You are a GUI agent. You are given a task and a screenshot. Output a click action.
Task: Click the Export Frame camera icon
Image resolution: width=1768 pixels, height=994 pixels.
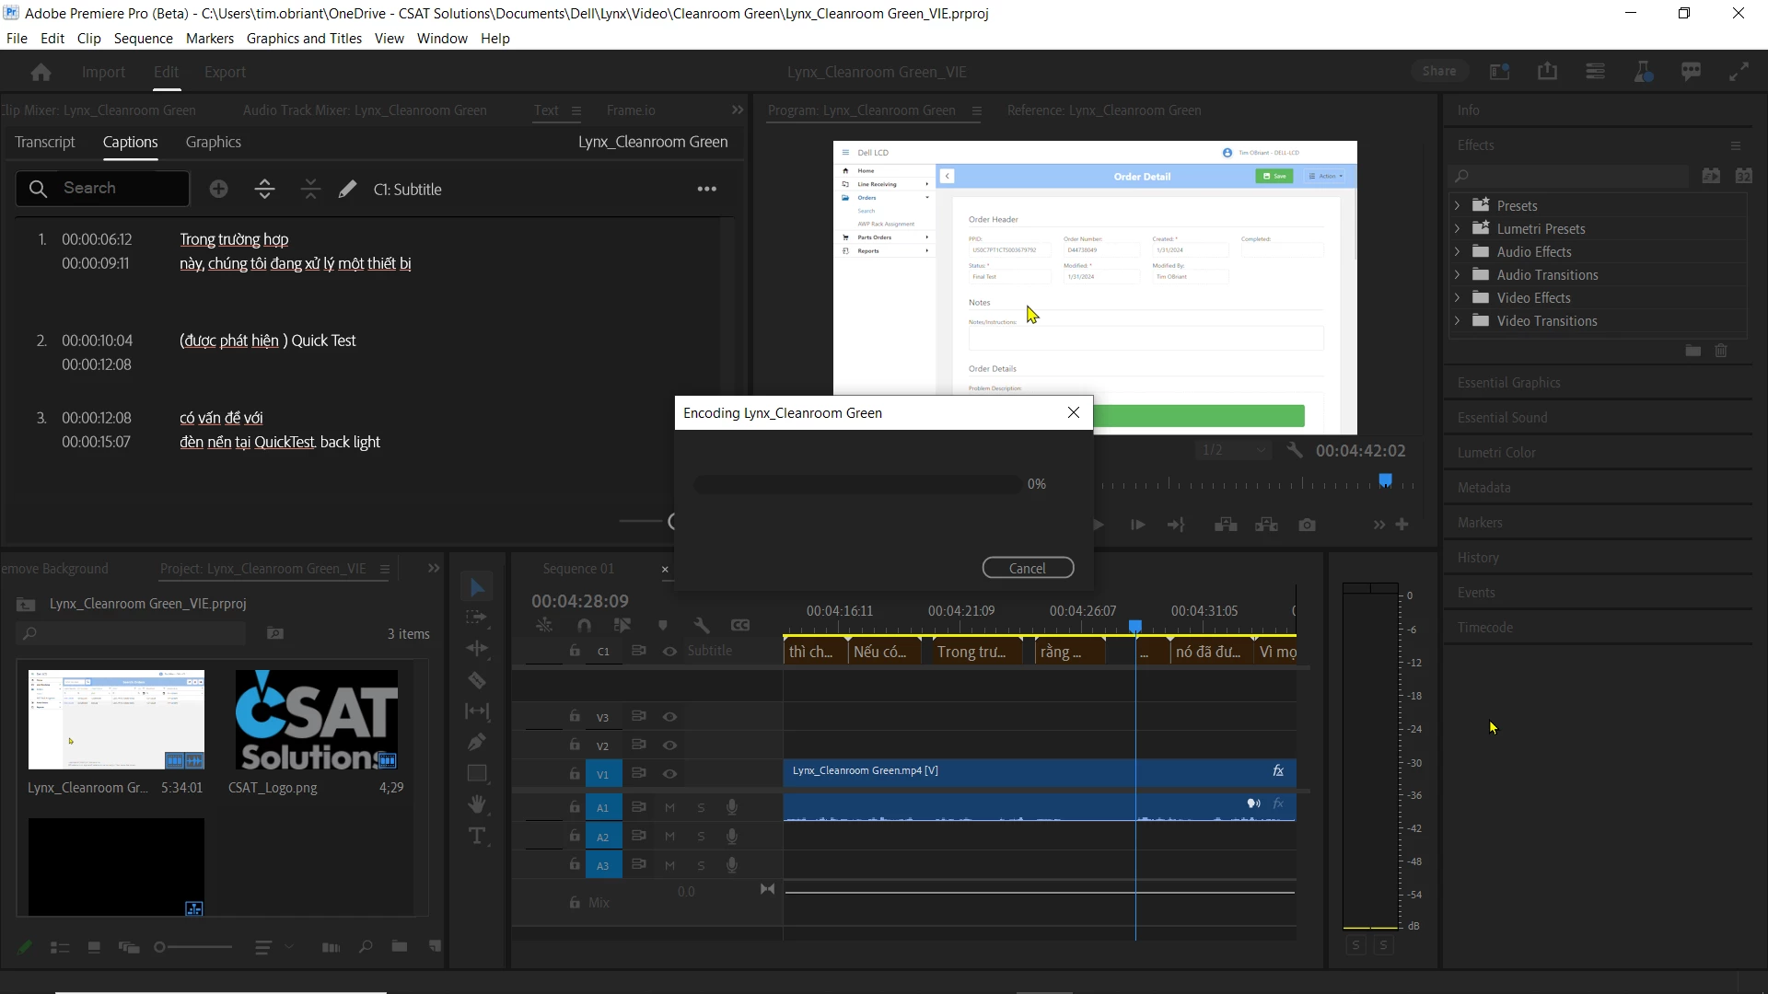(1307, 525)
